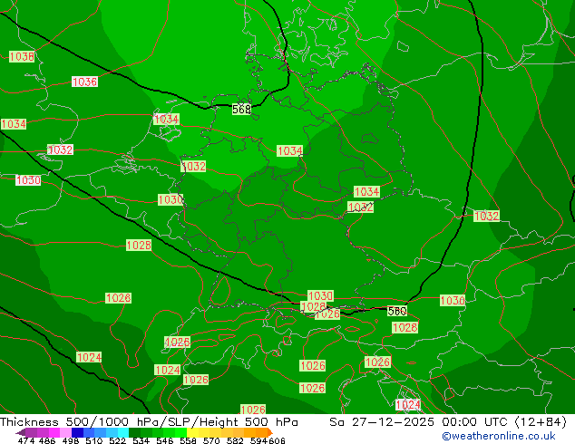
Task: Click the legend value 510
Action: point(94,440)
